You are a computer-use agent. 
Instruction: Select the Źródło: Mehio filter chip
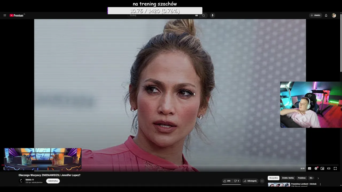pyautogui.click(x=288, y=178)
